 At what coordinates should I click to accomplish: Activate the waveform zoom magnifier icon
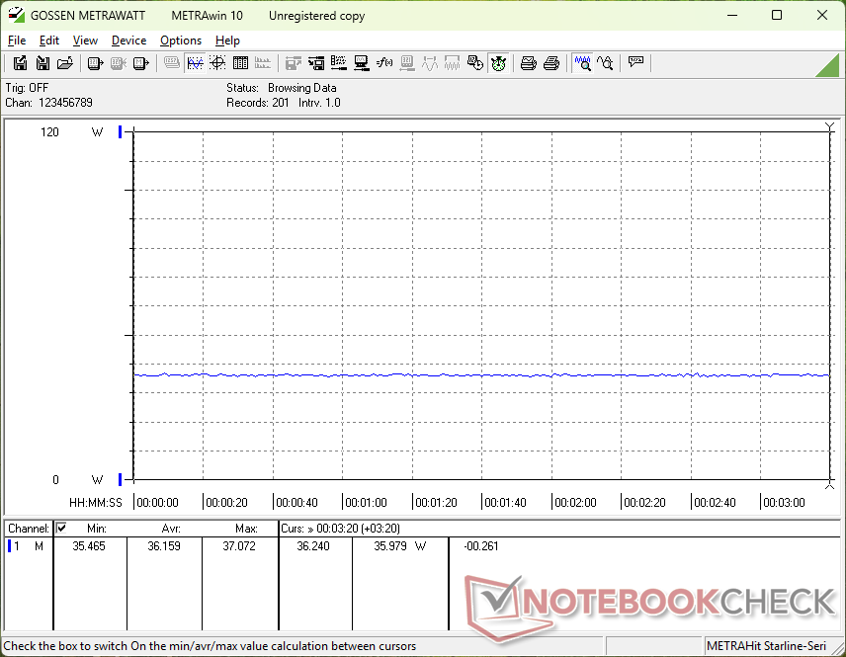(583, 63)
